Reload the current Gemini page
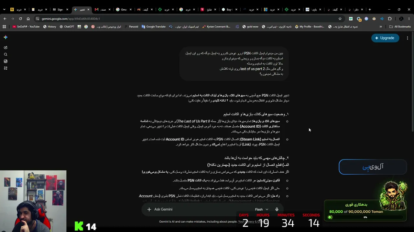The width and height of the screenshot is (414, 232). coord(20,19)
